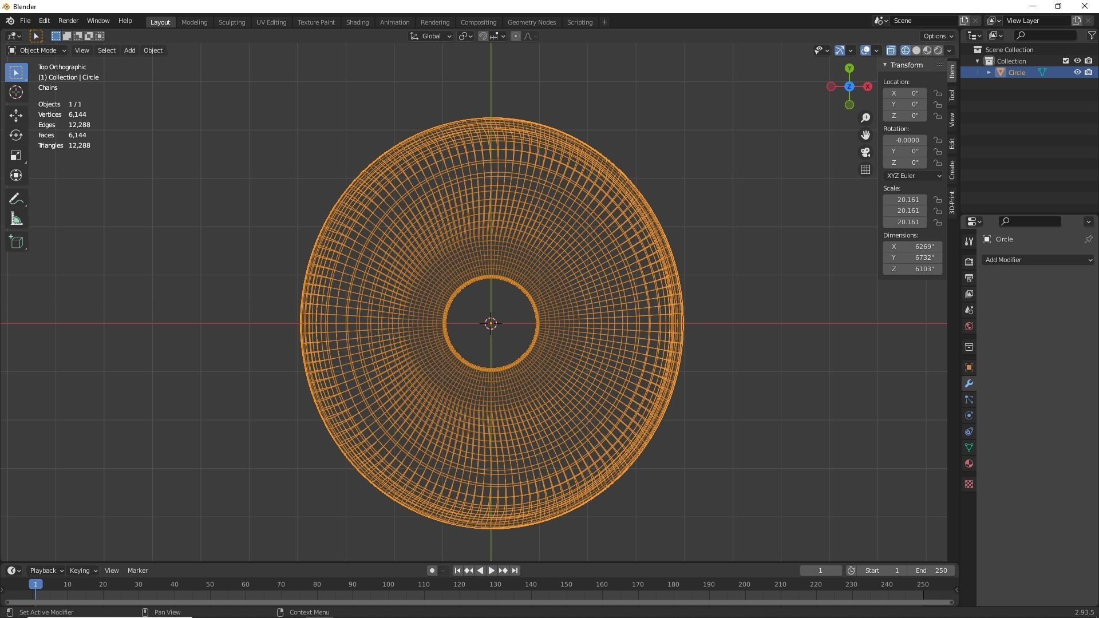Expand the Circle object tree item
Screen dimensions: 1099x618
989,73
